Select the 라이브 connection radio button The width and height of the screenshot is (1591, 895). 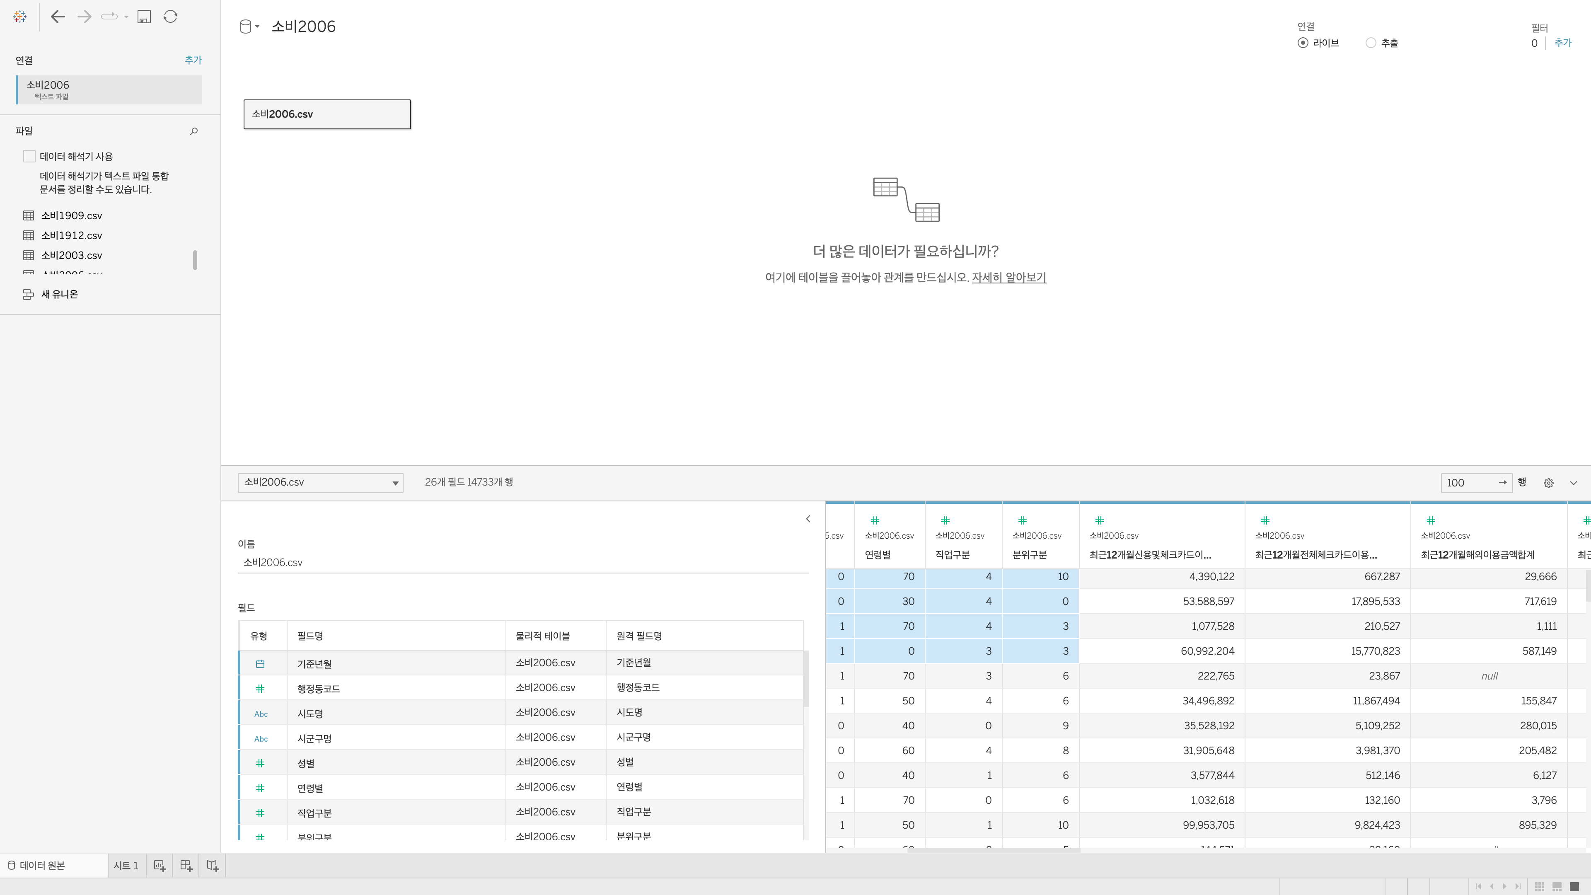1303,43
